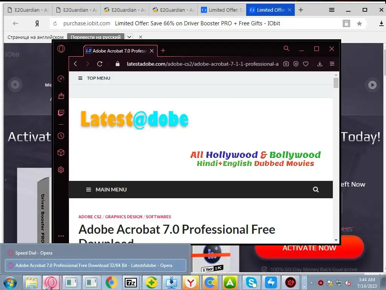Open Skype from taskbar
The width and height of the screenshot is (386, 290).
[x=251, y=282]
